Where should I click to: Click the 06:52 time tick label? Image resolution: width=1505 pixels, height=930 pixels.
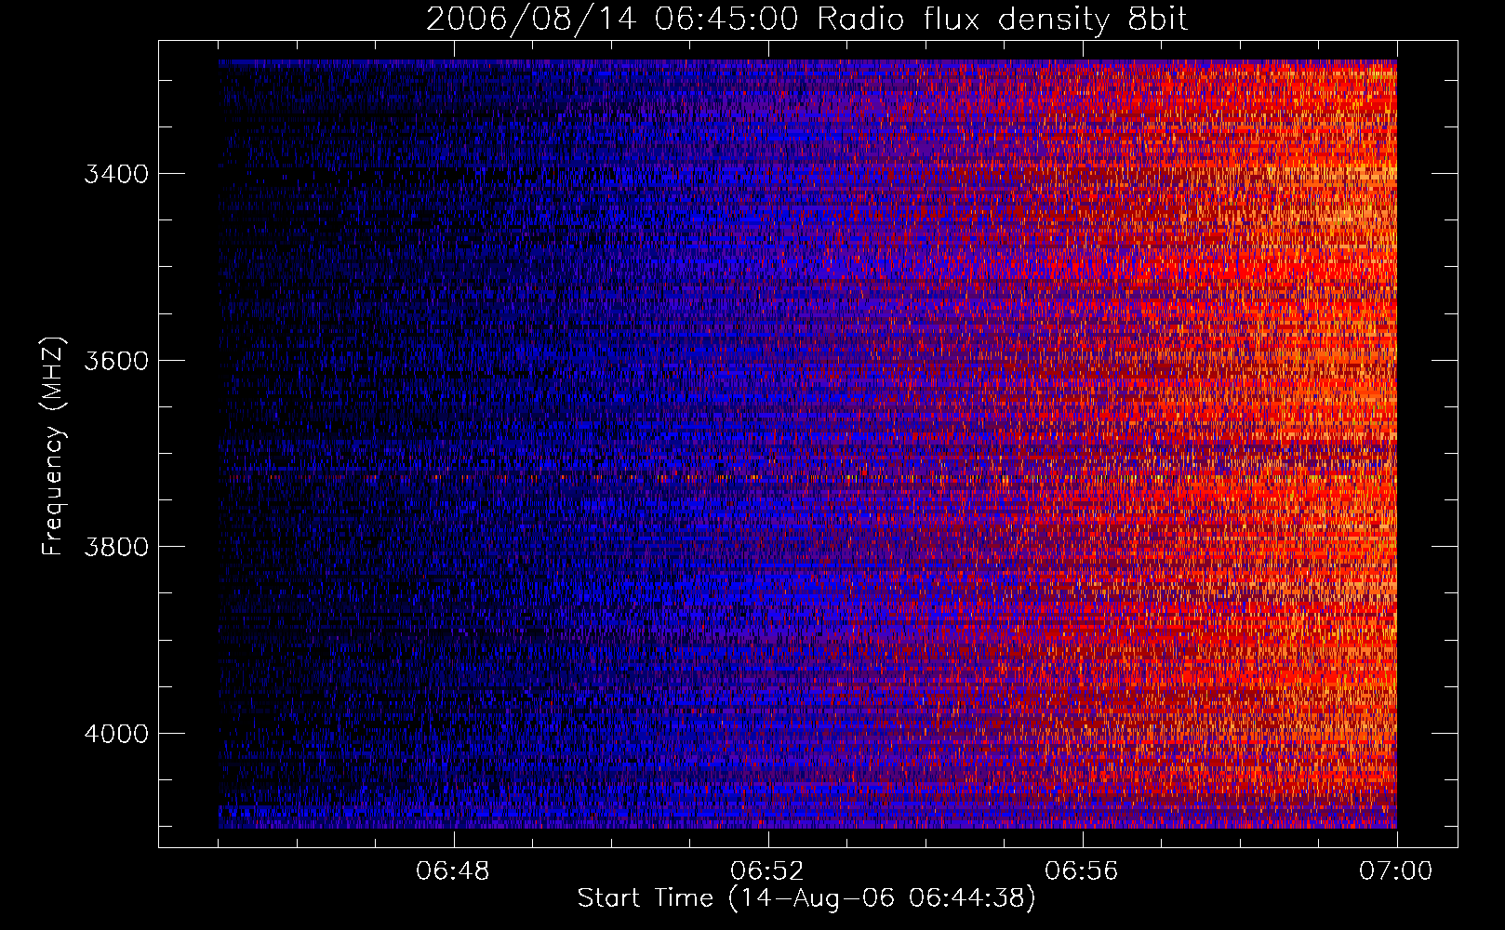[x=767, y=871]
